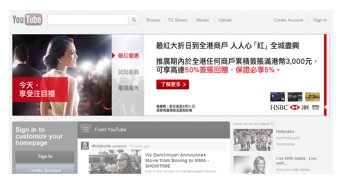
Task: Open the Hollyoaks show thumbnail
Action: 253,140
